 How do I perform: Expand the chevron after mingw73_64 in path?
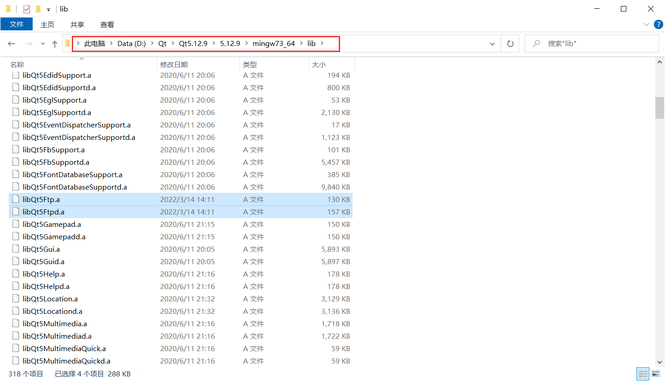pyautogui.click(x=301, y=44)
